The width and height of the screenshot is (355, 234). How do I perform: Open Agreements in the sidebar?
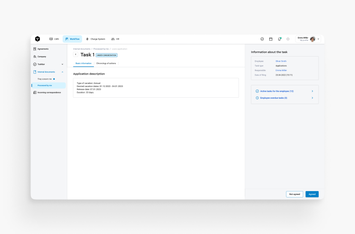(x=43, y=49)
